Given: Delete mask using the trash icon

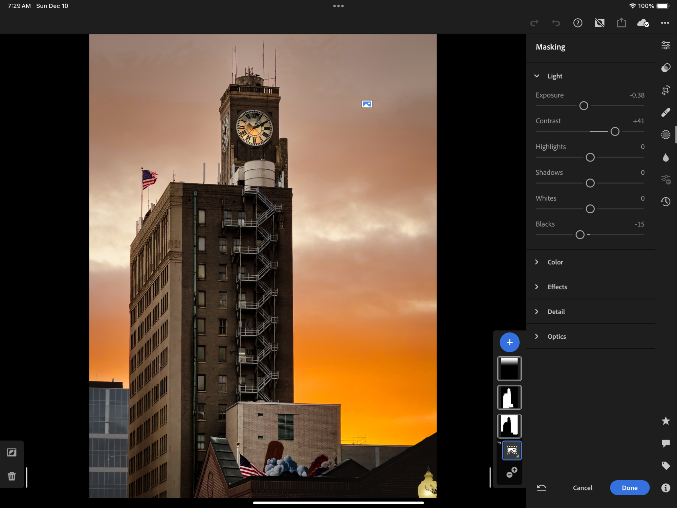Looking at the screenshot, I should pyautogui.click(x=12, y=476).
